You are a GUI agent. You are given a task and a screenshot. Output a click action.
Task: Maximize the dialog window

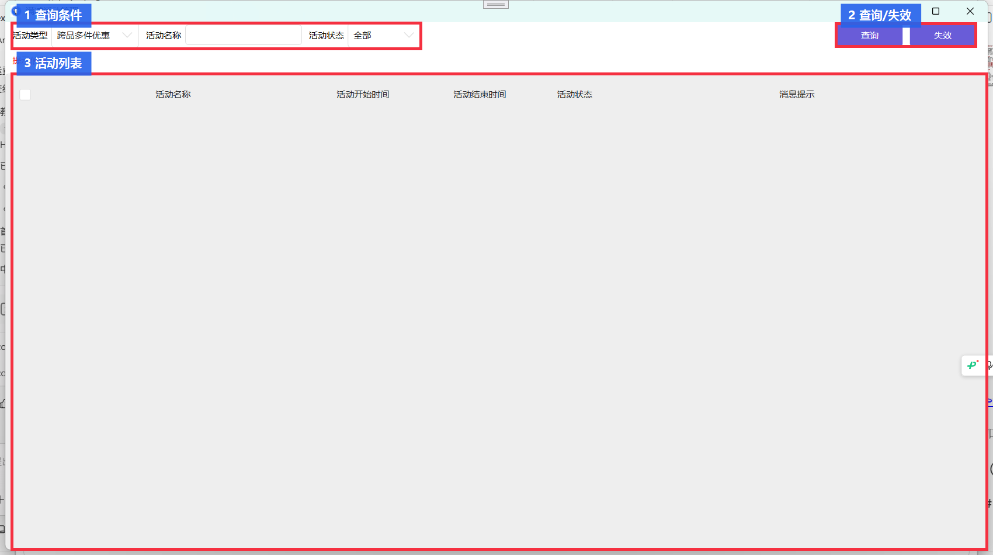(936, 11)
